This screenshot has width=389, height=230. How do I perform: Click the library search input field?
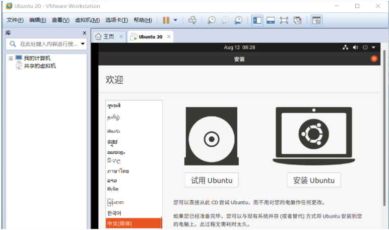pos(46,44)
